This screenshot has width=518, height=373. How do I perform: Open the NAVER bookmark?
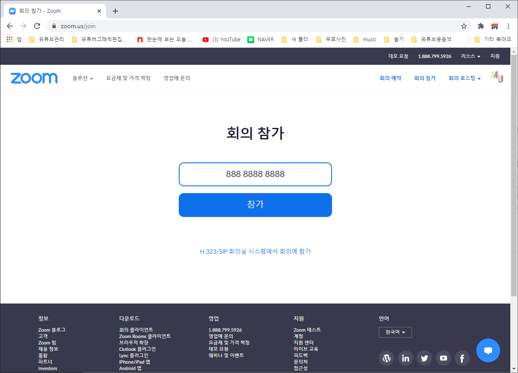click(261, 40)
